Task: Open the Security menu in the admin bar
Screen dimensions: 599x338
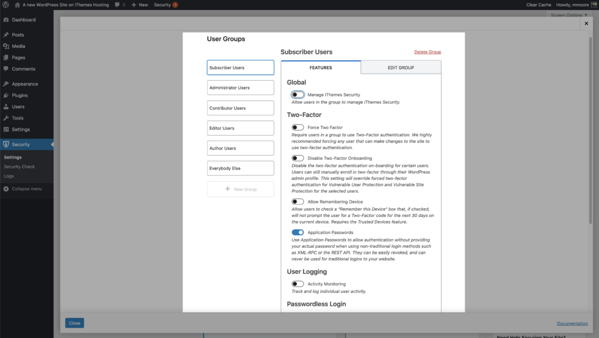Action: click(166, 5)
